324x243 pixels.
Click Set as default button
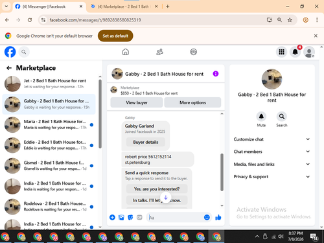click(x=115, y=36)
